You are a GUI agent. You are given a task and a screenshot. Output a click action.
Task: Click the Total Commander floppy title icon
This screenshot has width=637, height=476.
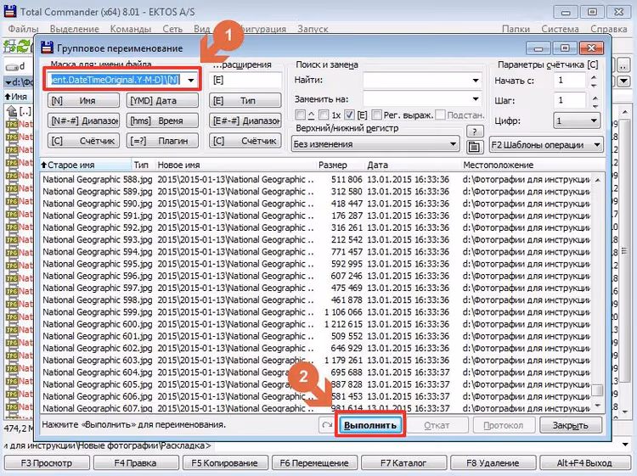point(10,10)
